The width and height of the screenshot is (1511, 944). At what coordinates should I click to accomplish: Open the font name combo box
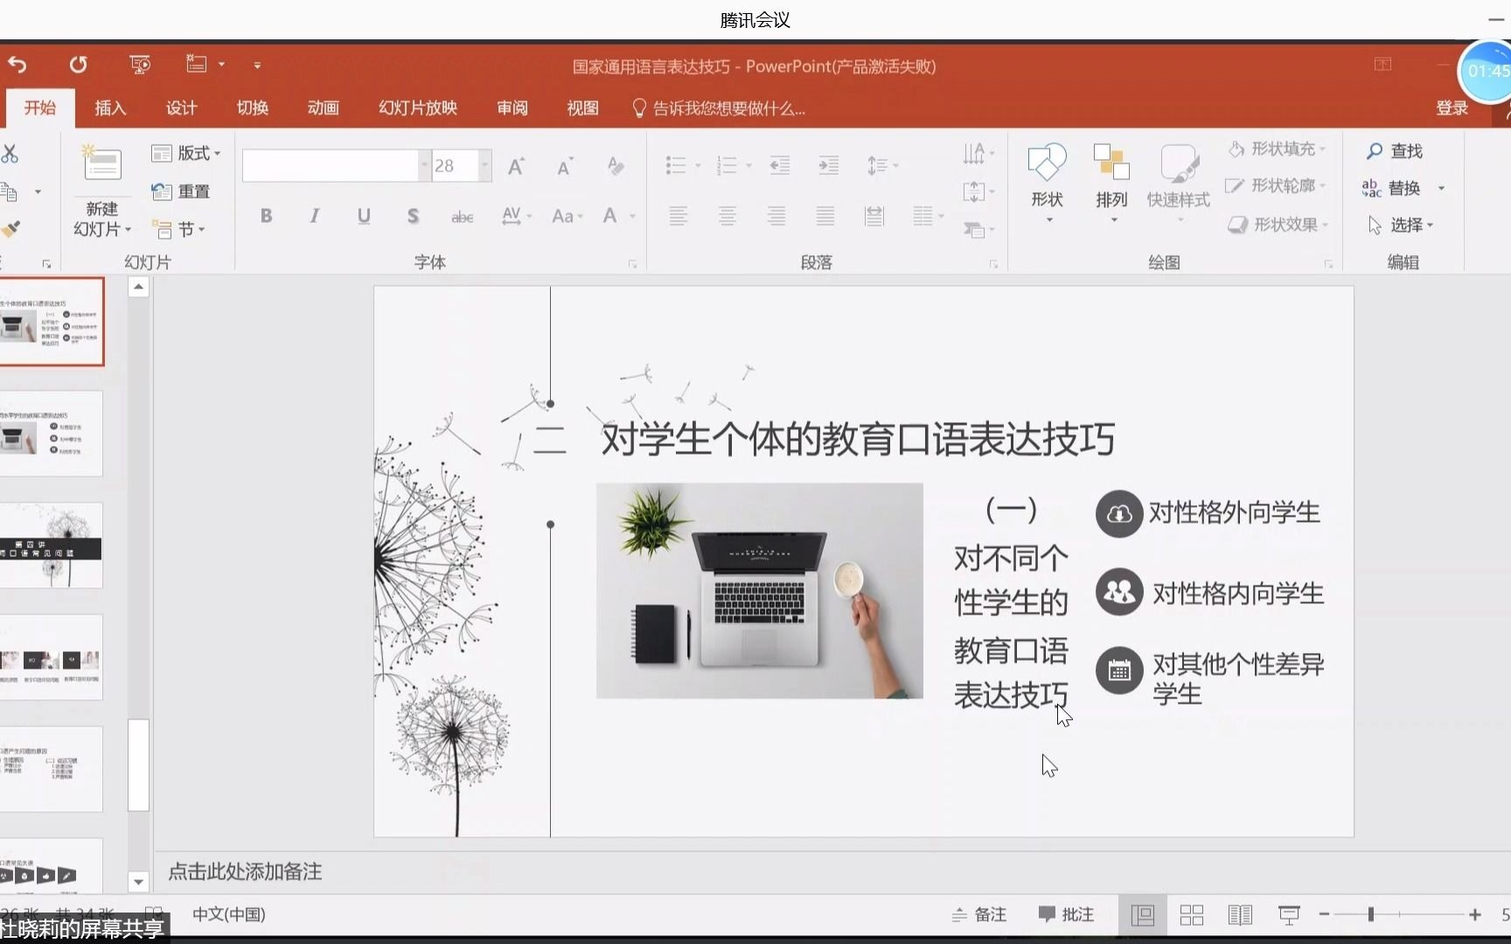click(x=336, y=165)
